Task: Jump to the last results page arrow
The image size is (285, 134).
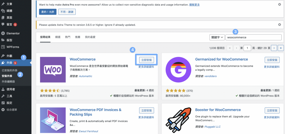Action: point(281,48)
